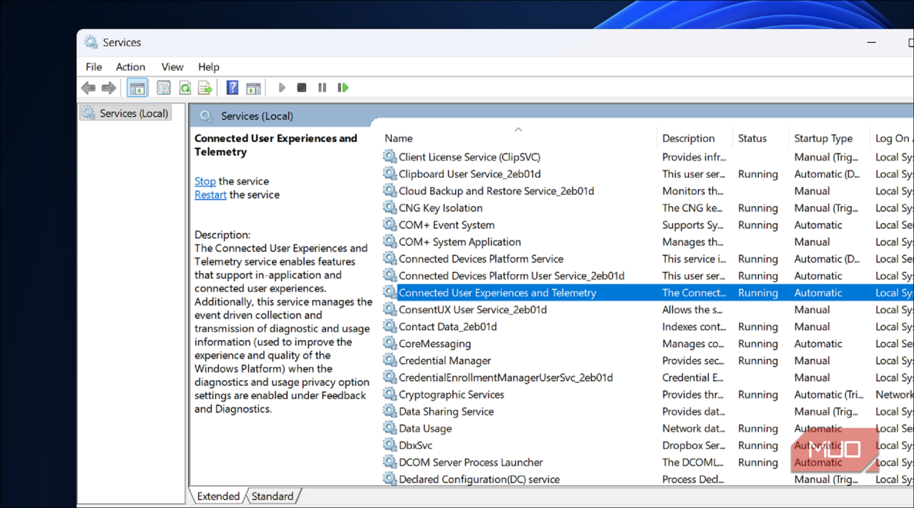Click the Restart link in the description pane
Viewport: 914px width, 508px height.
pos(210,194)
